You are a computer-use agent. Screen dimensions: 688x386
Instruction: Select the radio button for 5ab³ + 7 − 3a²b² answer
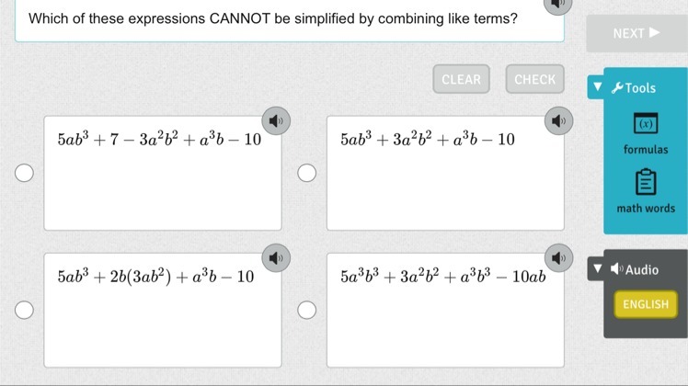tap(25, 174)
